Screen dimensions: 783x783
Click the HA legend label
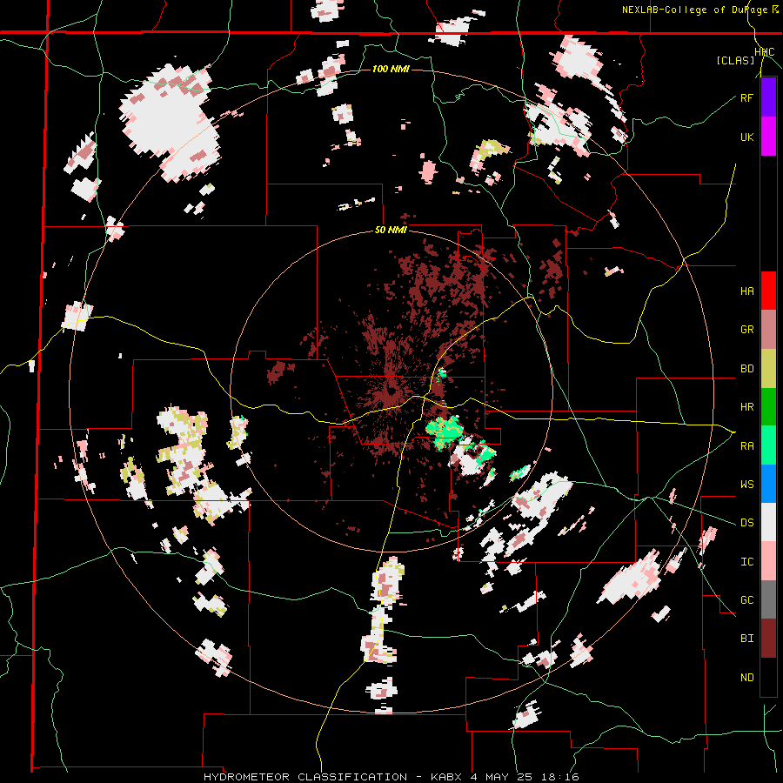(746, 291)
